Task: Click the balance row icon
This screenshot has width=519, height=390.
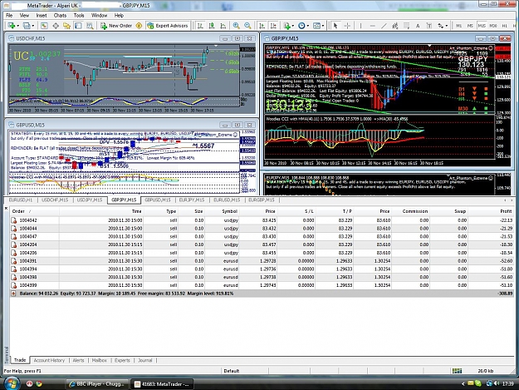Action: point(13,294)
